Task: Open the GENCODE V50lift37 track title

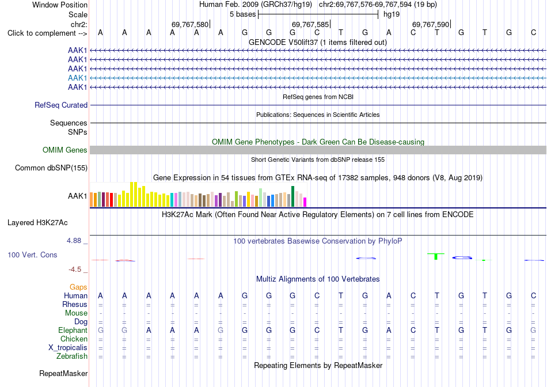Action: [x=317, y=42]
